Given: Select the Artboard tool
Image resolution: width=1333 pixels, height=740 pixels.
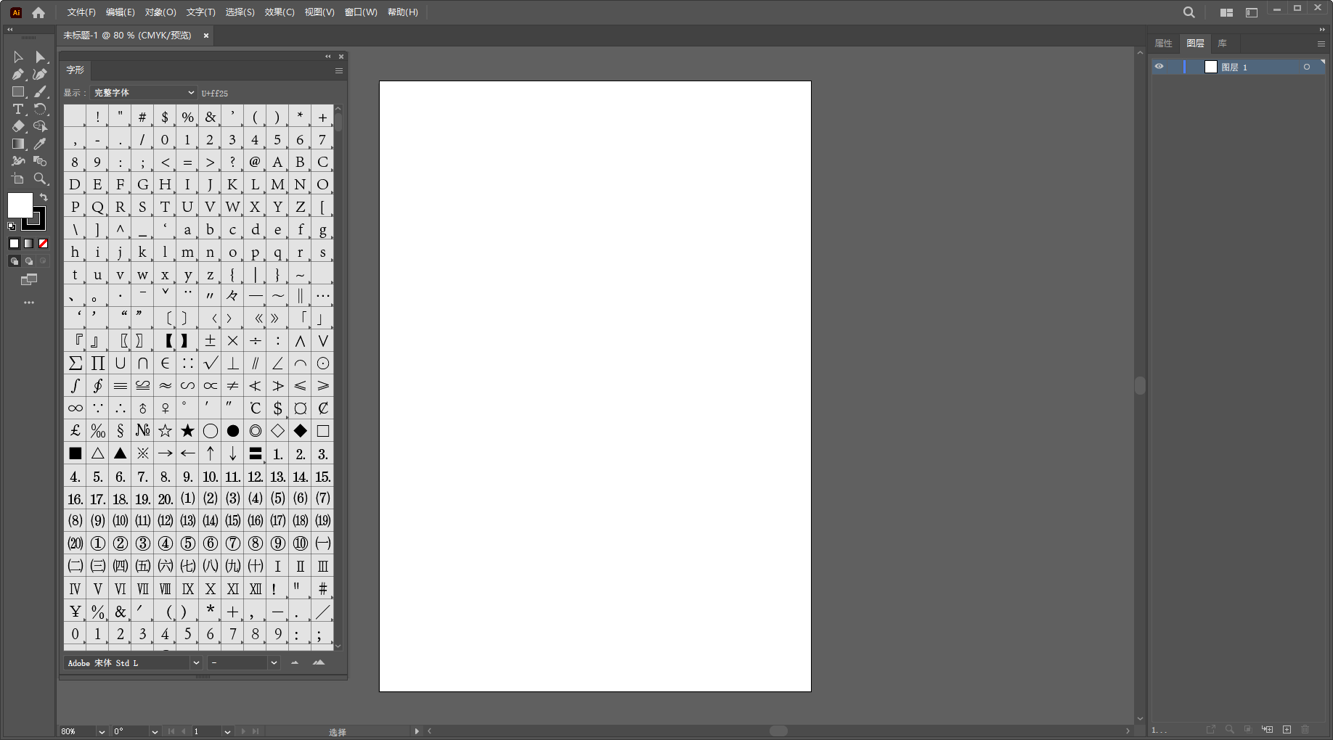Looking at the screenshot, I should tap(18, 178).
